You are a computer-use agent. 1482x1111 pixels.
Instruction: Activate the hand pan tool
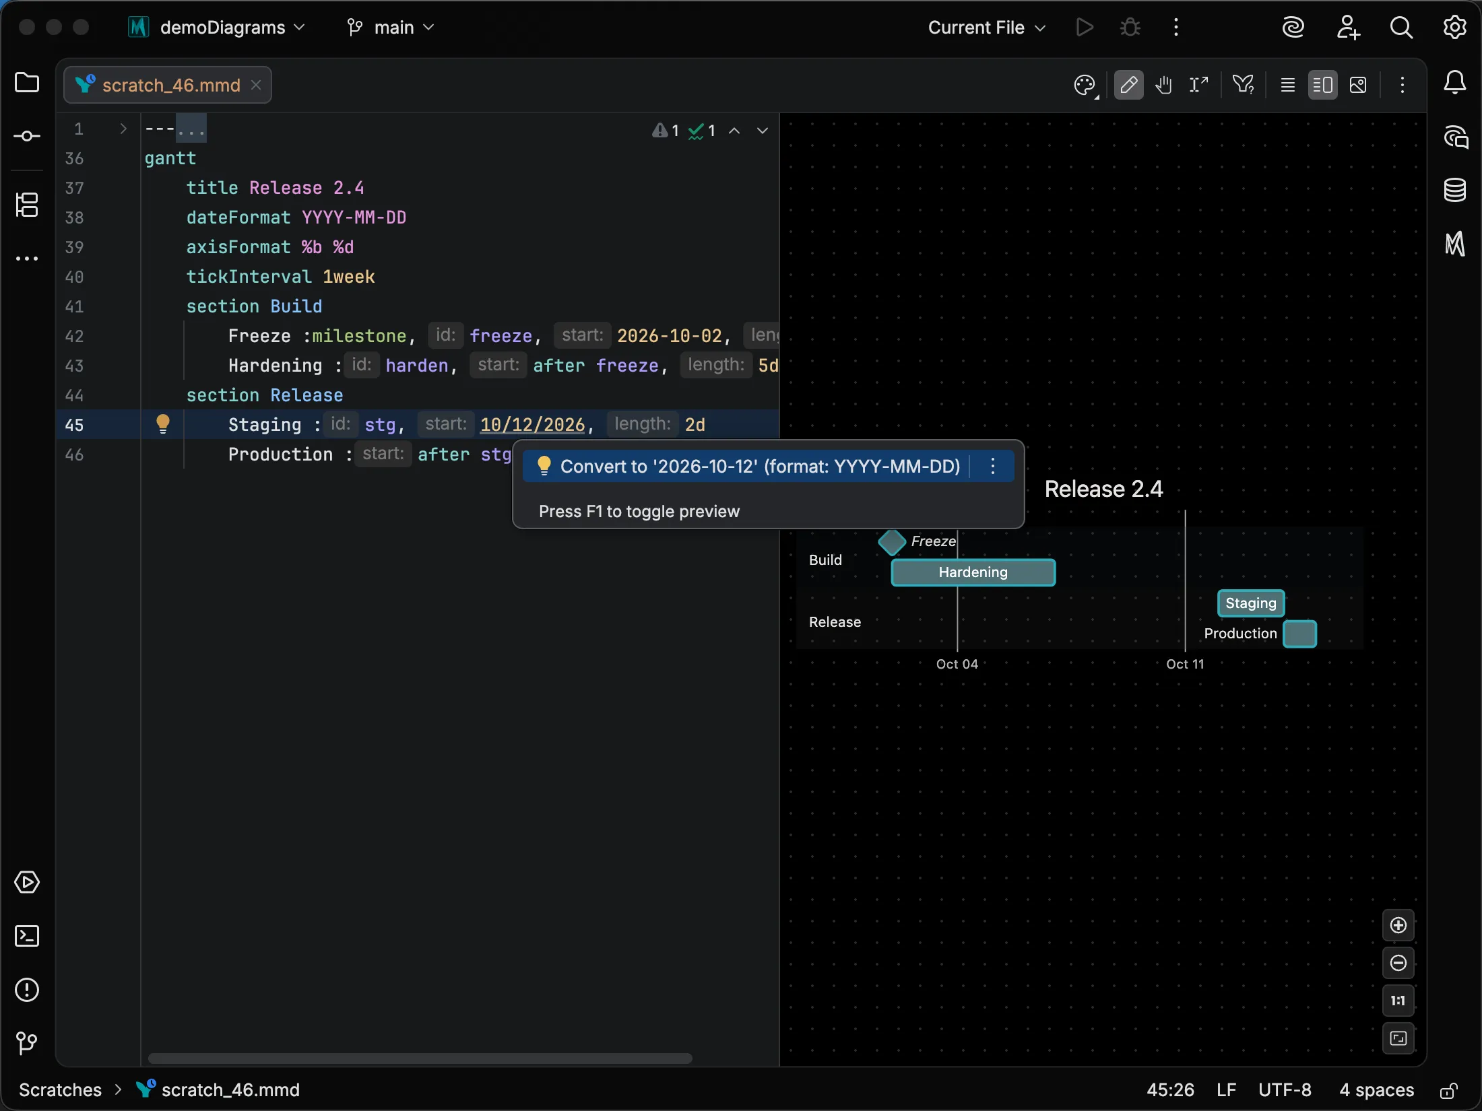point(1164,86)
